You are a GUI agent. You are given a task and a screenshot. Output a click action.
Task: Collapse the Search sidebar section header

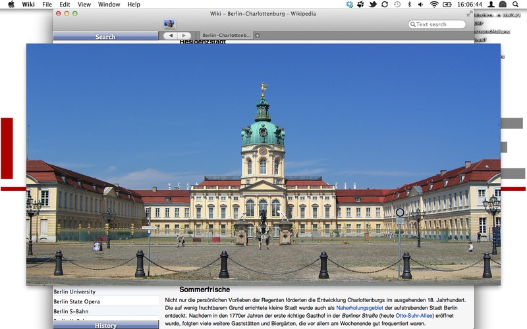click(105, 37)
